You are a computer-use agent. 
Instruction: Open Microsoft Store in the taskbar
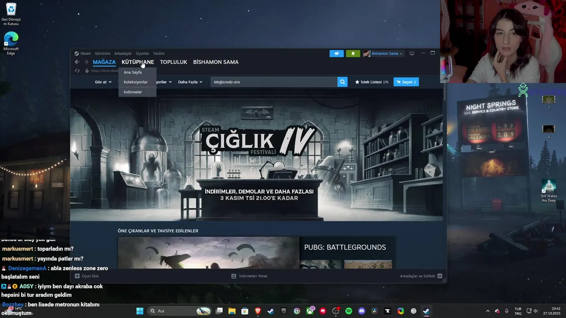click(x=245, y=311)
